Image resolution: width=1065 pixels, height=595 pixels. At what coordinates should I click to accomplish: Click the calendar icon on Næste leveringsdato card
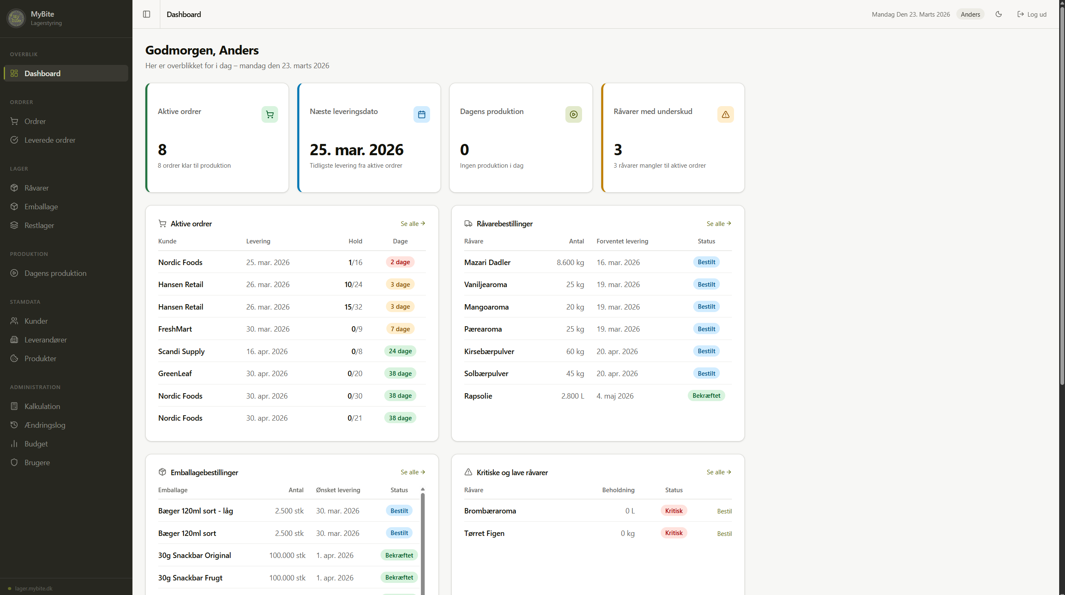(421, 114)
